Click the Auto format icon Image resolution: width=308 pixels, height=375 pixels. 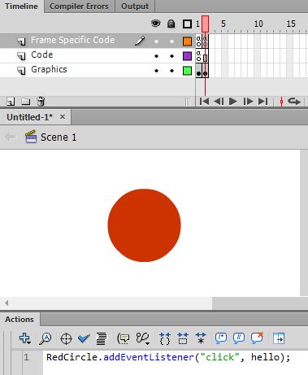[102, 339]
